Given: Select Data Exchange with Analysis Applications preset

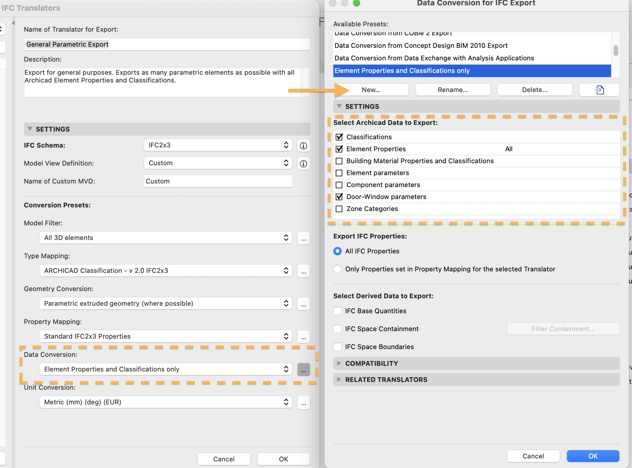Looking at the screenshot, I should (x=434, y=58).
